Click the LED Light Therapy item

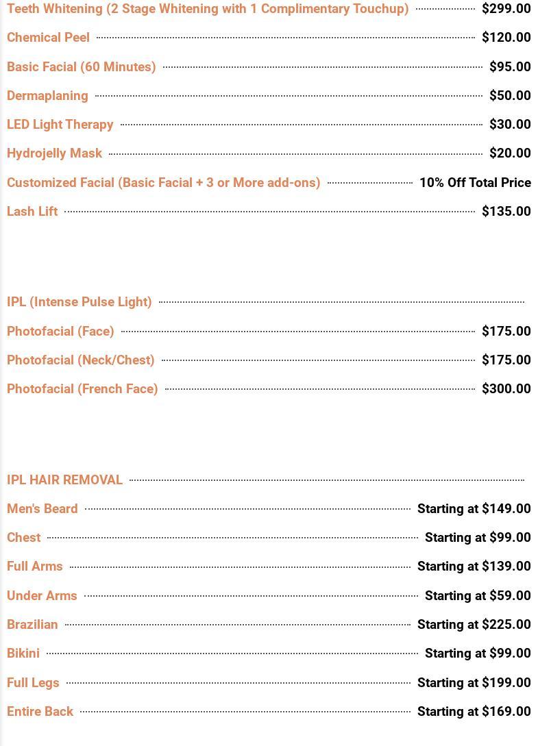tap(60, 125)
